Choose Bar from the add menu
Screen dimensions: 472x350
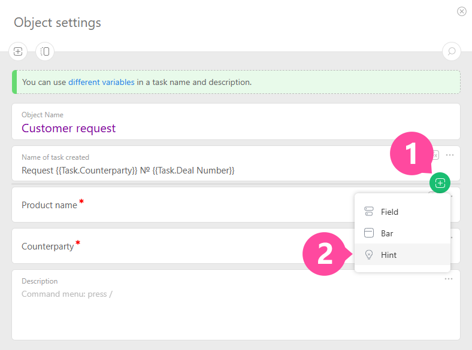tap(387, 233)
